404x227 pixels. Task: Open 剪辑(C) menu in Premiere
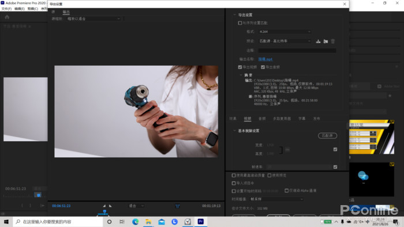[33, 9]
